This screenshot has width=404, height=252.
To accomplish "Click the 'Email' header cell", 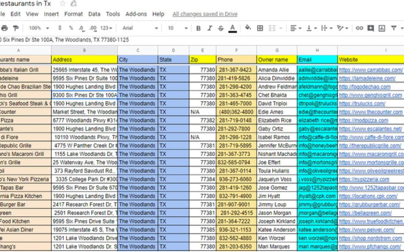I will pyautogui.click(x=317, y=59).
